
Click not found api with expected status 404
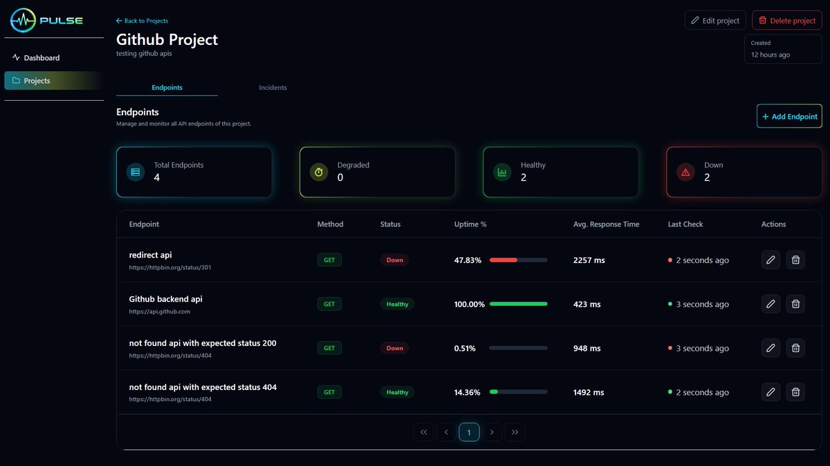tap(203, 387)
